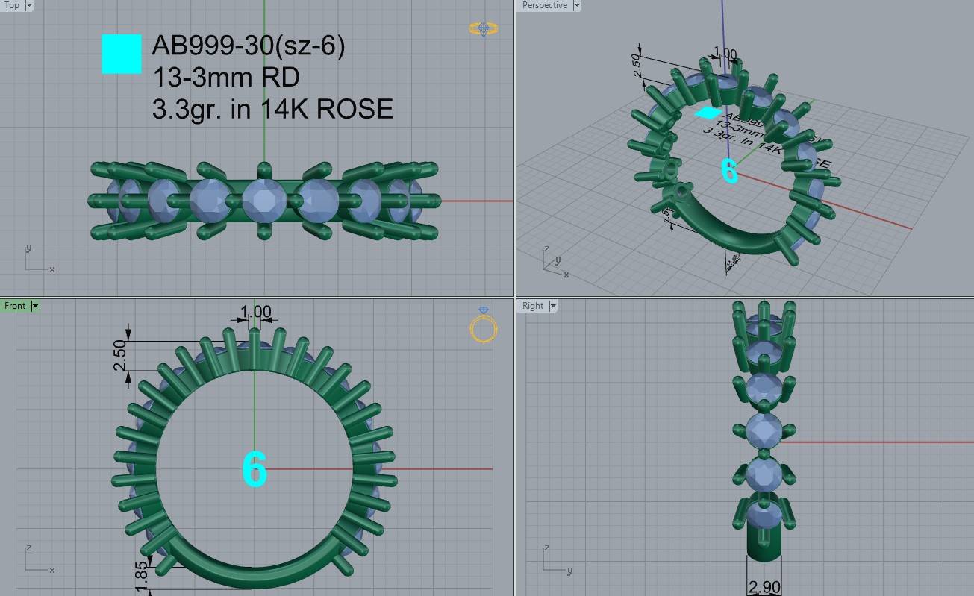The height and width of the screenshot is (596, 974).
Task: Select the 2.50 dimension in Front view
Action: 119,355
